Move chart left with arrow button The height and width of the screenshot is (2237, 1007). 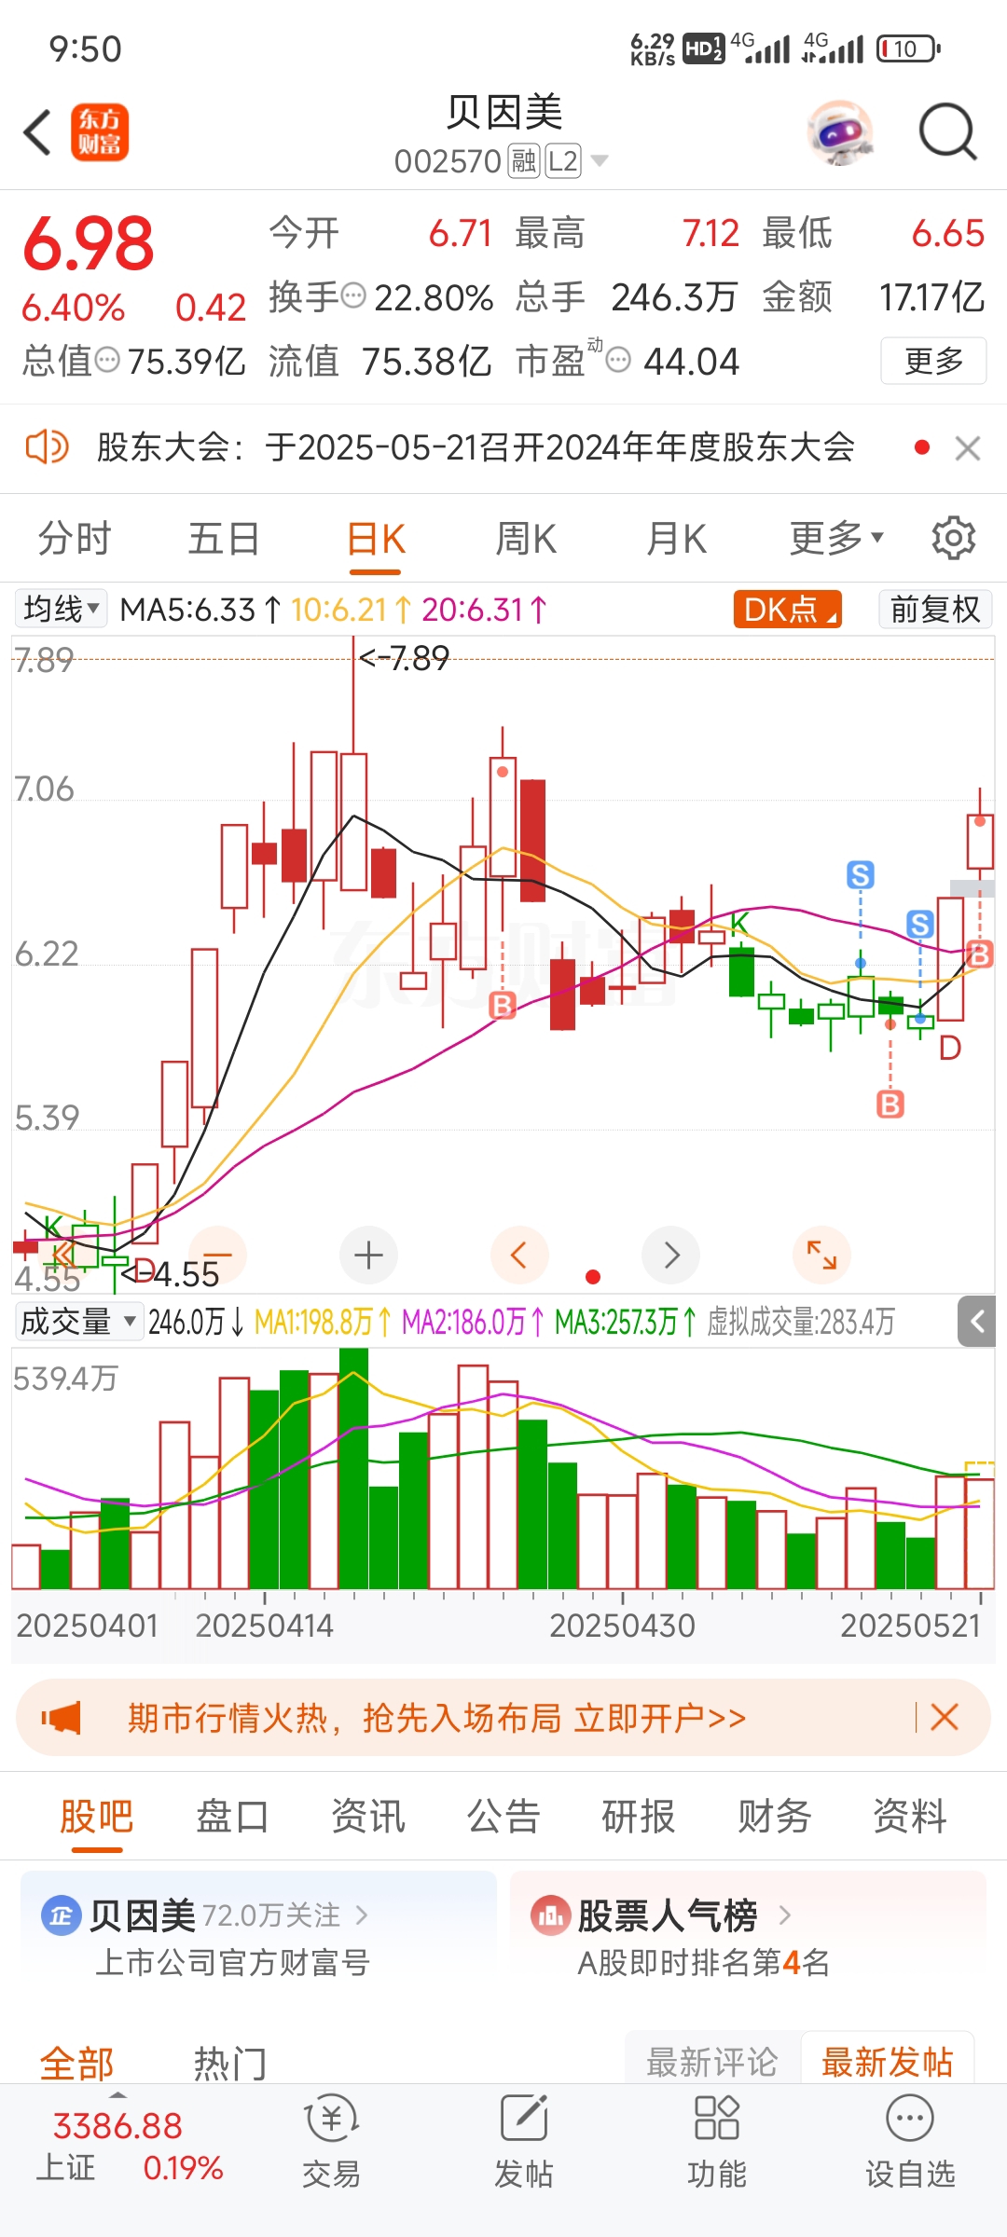(x=519, y=1255)
